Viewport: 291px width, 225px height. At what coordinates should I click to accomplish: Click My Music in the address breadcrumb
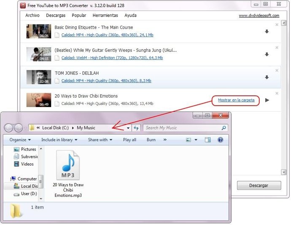click(x=86, y=128)
